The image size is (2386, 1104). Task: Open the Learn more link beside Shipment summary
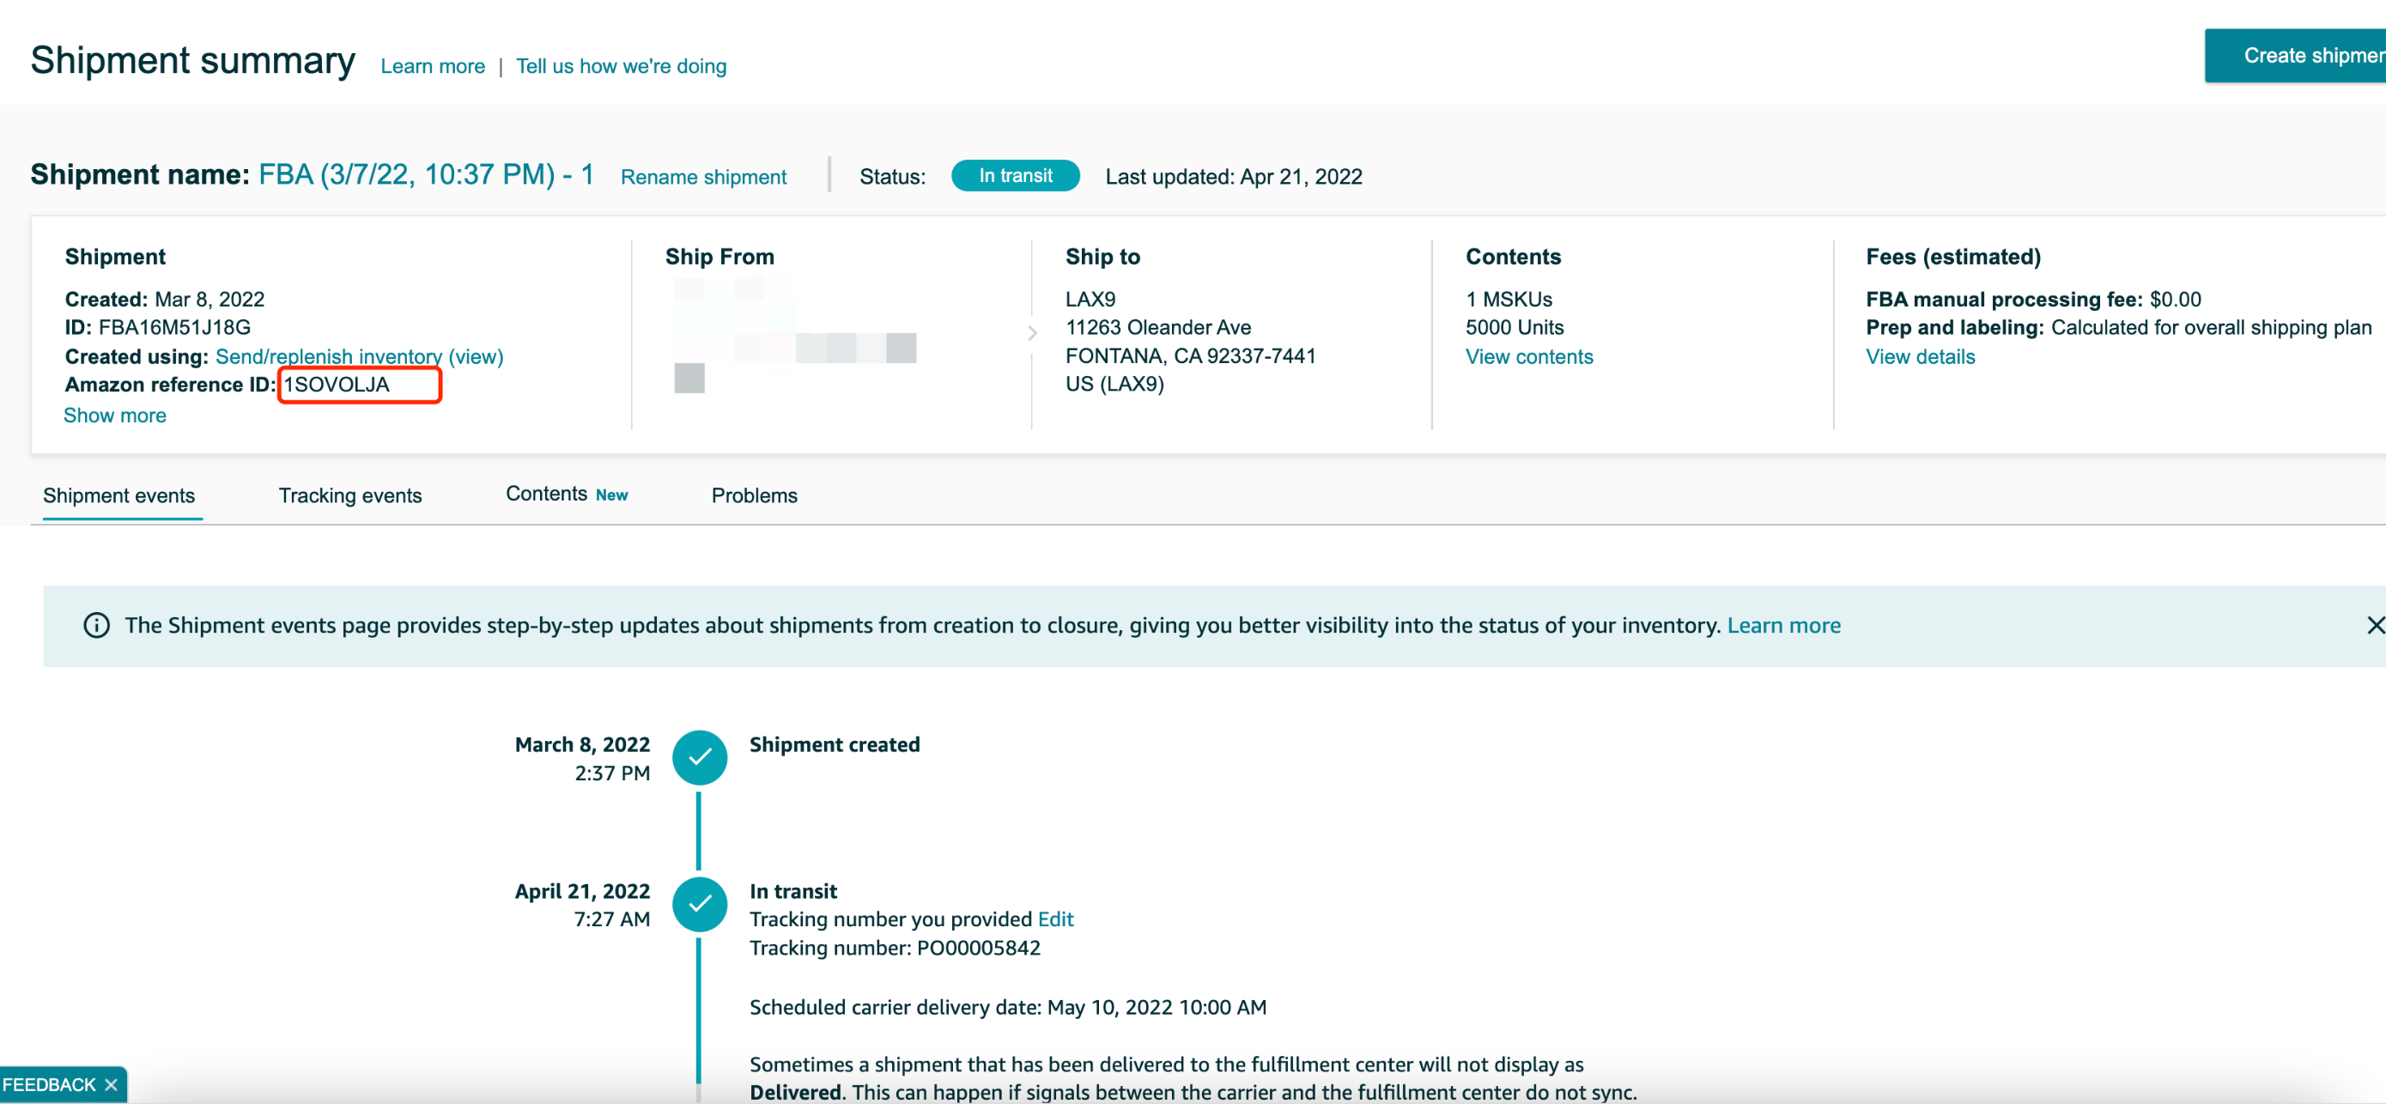tap(433, 67)
